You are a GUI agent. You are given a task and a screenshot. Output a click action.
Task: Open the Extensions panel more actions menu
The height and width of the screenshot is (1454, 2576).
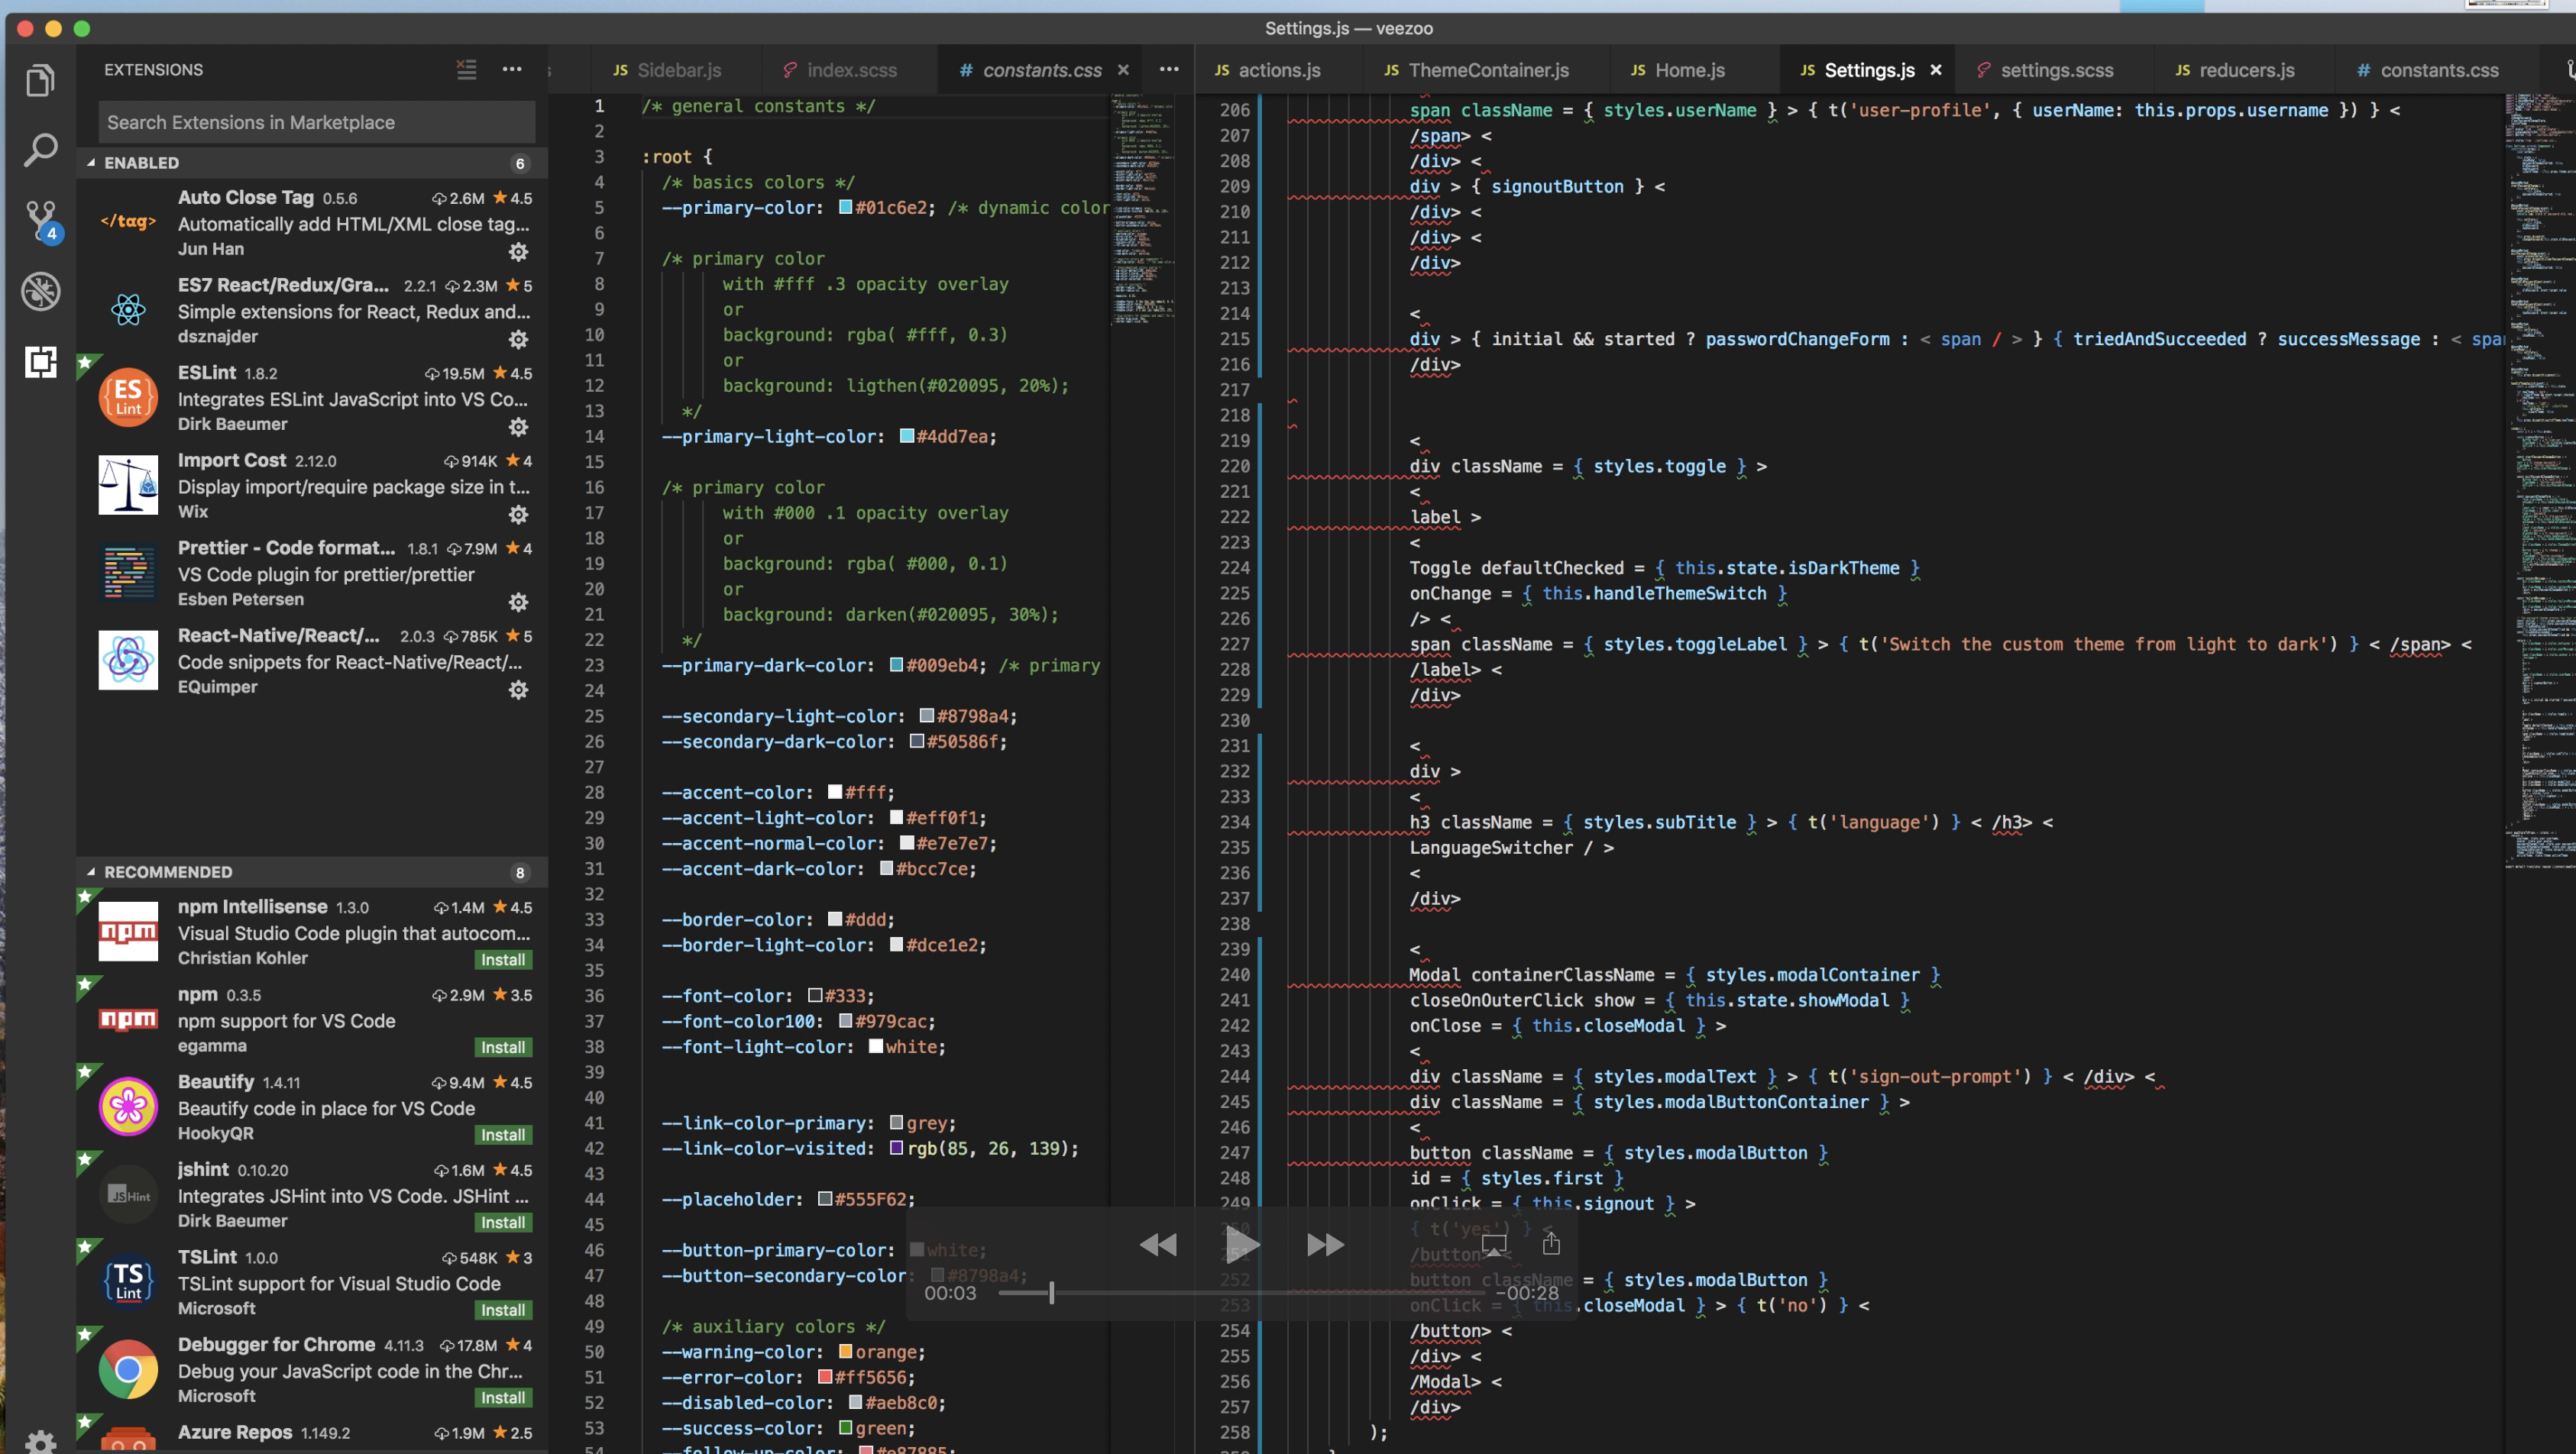512,69
